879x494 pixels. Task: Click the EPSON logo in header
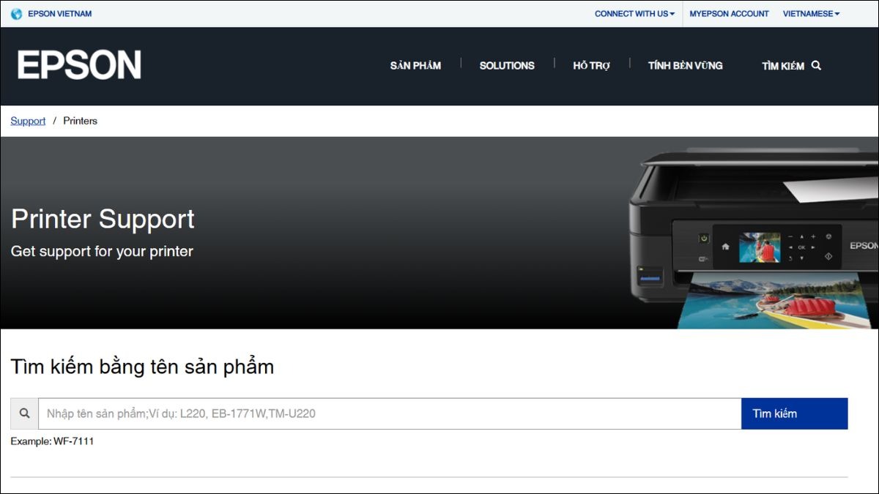(79, 65)
